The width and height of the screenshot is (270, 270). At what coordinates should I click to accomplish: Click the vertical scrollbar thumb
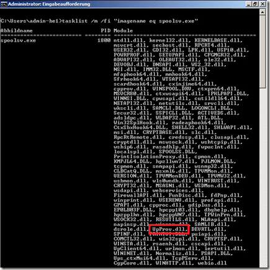pyautogui.click(x=263, y=52)
